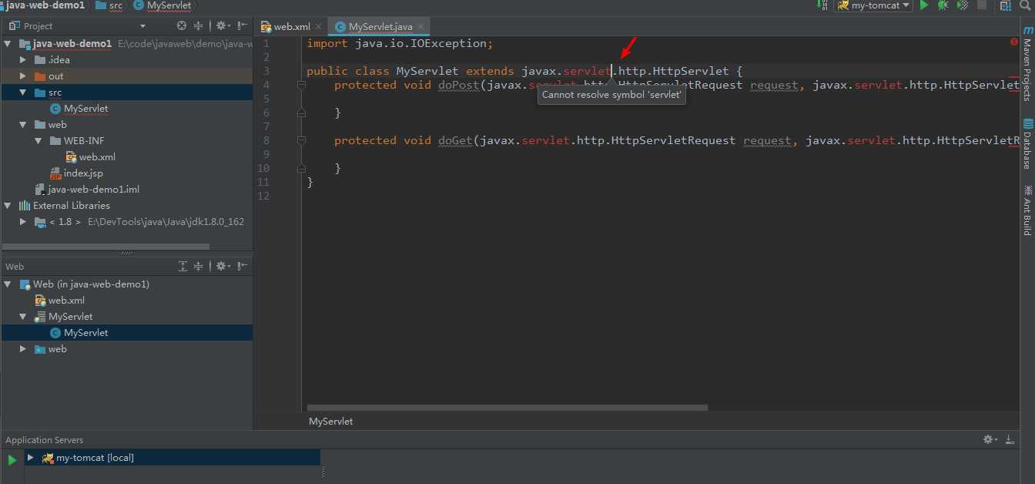Collapse the WEB-INF folder
This screenshot has width=1035, height=484.
pyautogui.click(x=39, y=141)
